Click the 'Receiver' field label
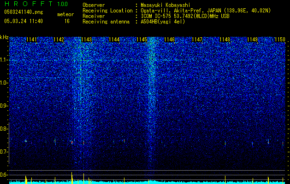Screen dimensions: 290x184 tap(94, 16)
